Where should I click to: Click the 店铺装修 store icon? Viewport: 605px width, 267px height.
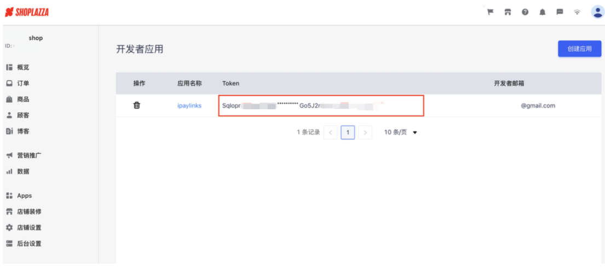[x=10, y=212]
